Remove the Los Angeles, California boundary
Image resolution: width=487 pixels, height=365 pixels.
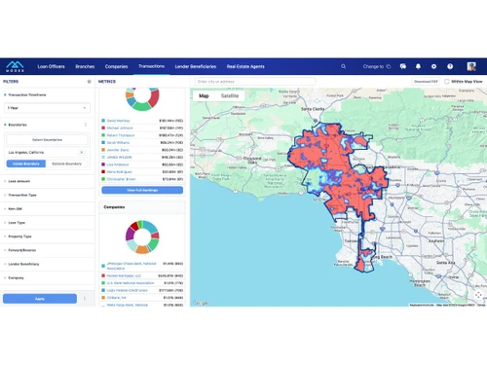click(x=82, y=152)
